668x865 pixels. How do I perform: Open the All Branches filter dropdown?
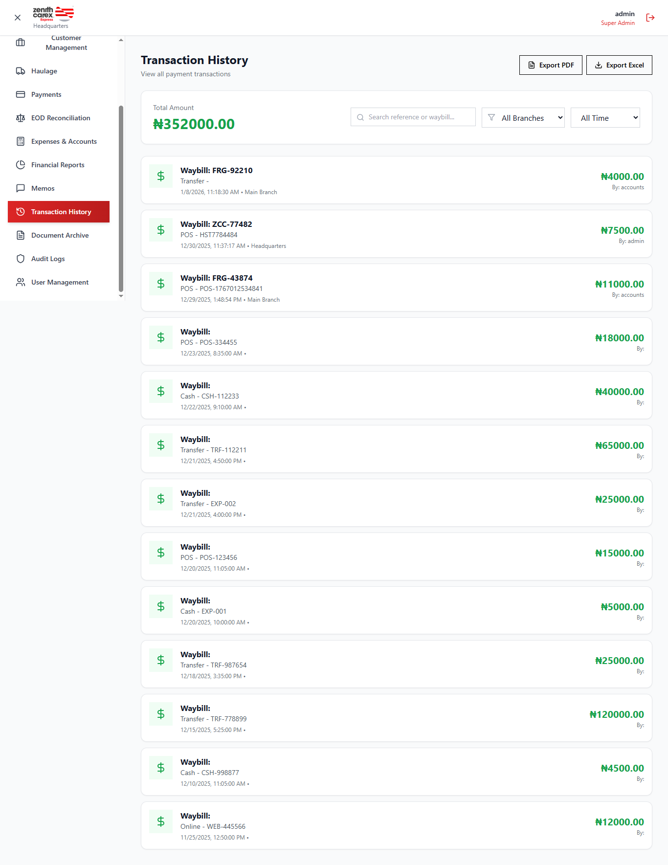[523, 118]
